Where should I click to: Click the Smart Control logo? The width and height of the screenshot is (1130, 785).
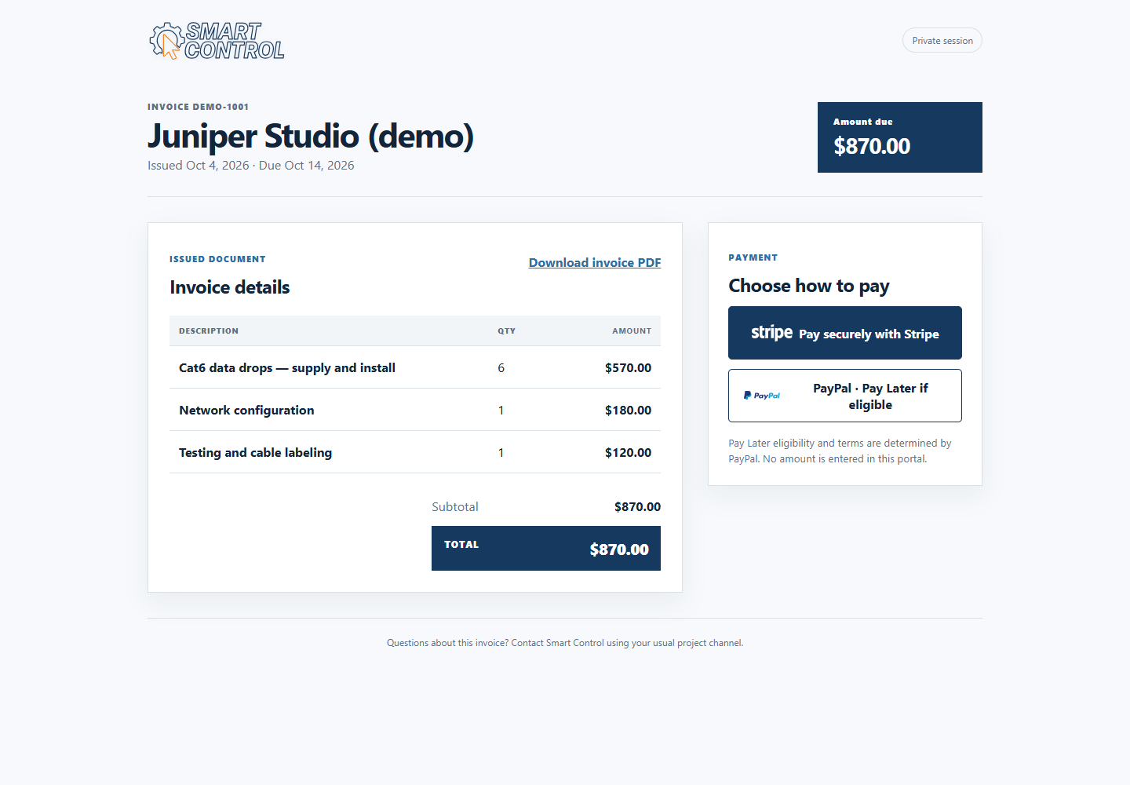217,41
